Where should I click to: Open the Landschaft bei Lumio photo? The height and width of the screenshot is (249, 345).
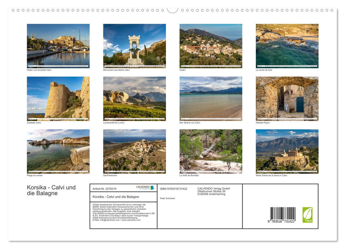click(x=134, y=99)
